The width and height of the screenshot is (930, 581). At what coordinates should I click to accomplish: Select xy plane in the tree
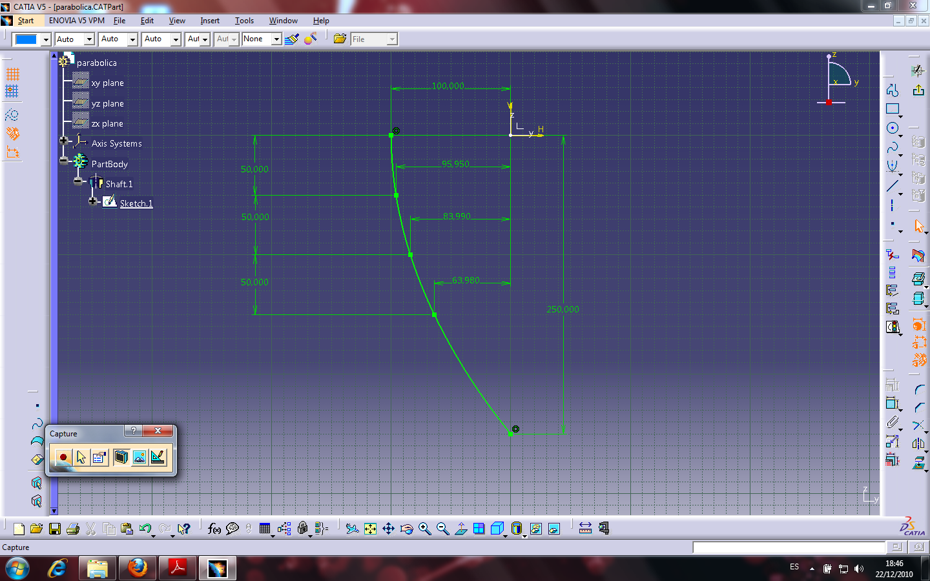click(x=107, y=83)
